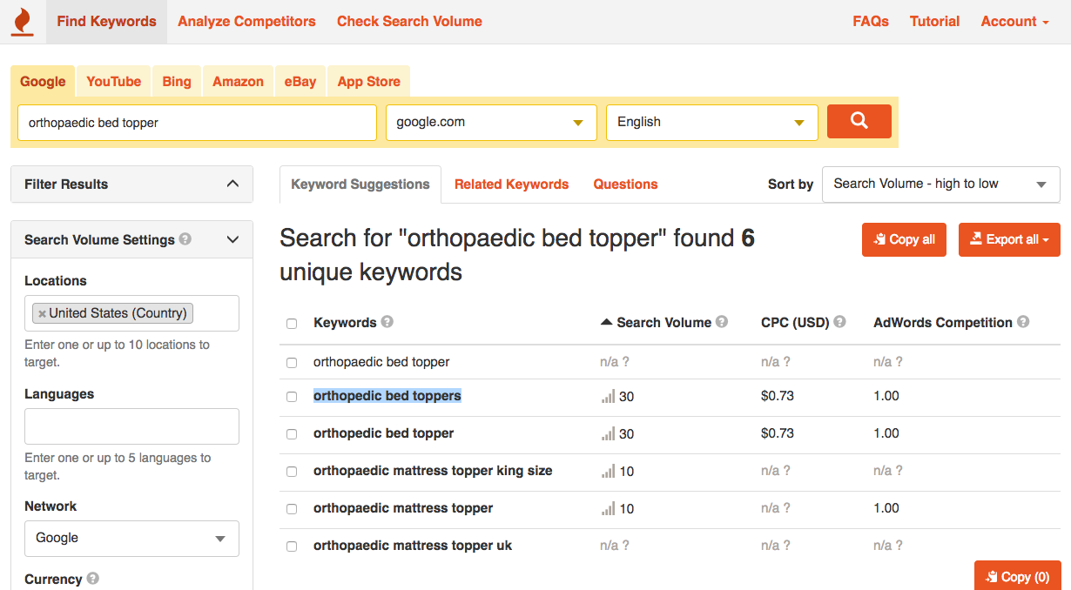Check the orthopedic bed topper checkbox
Screen dimensions: 1071x590
coord(292,434)
